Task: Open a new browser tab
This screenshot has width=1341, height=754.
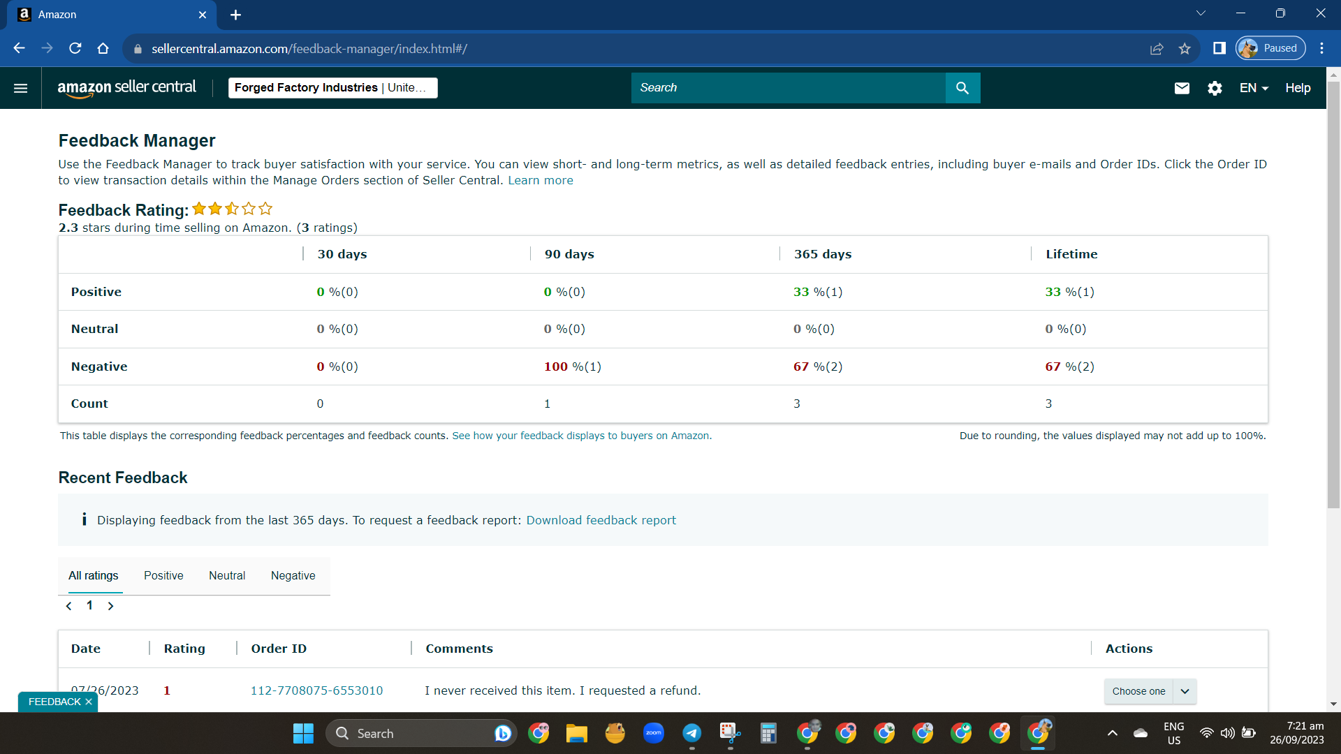Action: [236, 15]
